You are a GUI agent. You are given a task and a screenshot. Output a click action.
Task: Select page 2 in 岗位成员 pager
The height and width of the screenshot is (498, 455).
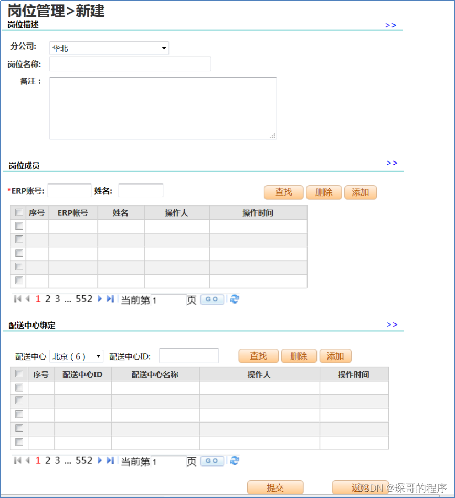[48, 299]
